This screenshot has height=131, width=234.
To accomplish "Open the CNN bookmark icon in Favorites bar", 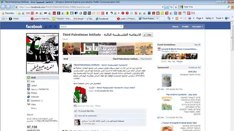I will 54,13.
